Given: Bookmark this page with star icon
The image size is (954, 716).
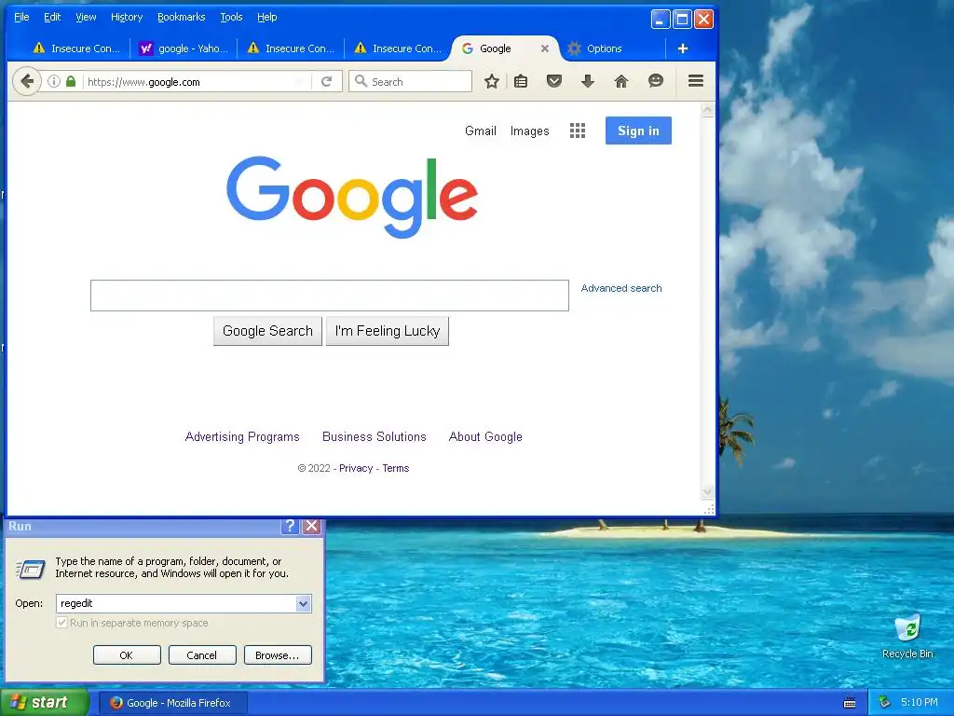Looking at the screenshot, I should [492, 81].
